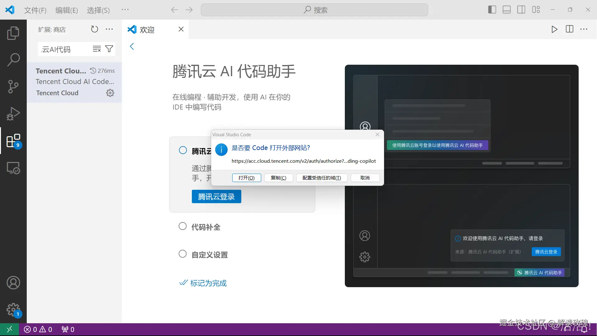
Task: Select the 腾讯云 login step circle
Action: coord(183,150)
